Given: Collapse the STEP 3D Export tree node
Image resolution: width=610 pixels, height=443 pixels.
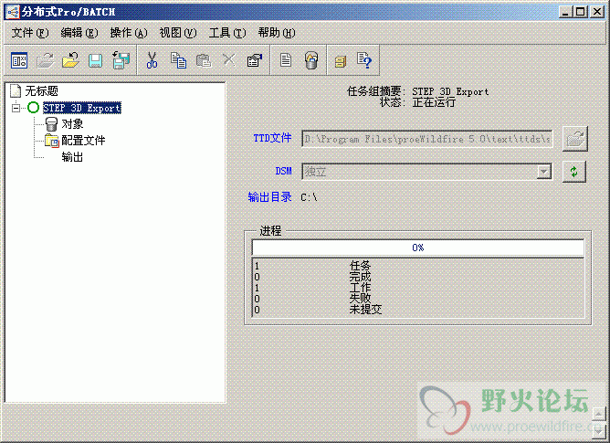Looking at the screenshot, I should click(x=16, y=108).
